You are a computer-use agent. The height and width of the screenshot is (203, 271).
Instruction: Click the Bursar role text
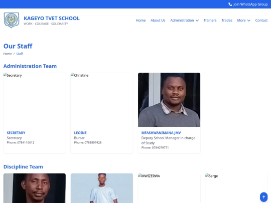click(79, 138)
